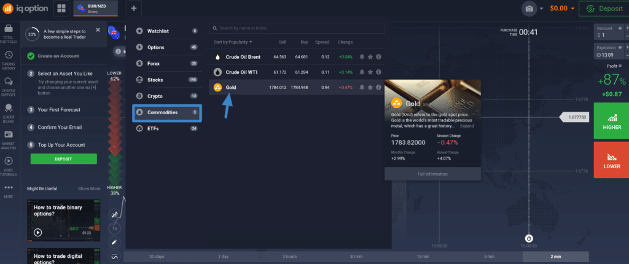Open Market Analysis in sidebar
The width and height of the screenshot is (629, 264).
[9, 140]
